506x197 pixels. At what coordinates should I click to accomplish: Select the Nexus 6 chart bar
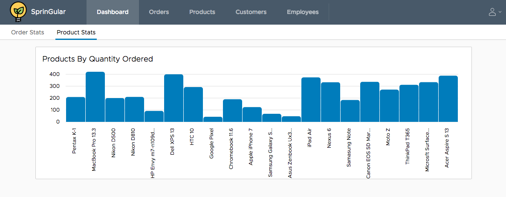[x=330, y=102]
